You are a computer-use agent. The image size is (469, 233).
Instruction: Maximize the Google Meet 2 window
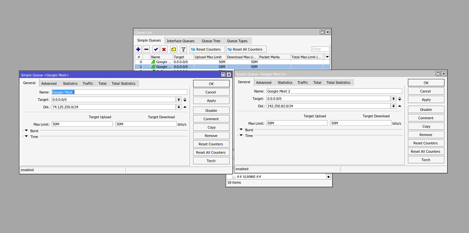[438, 74]
